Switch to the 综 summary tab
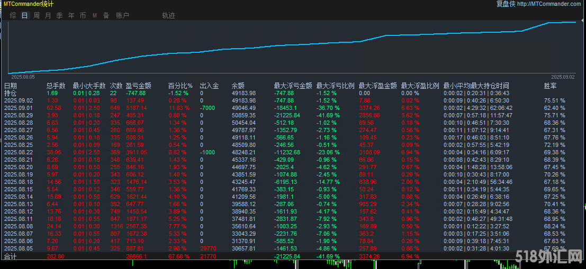 coord(13,15)
